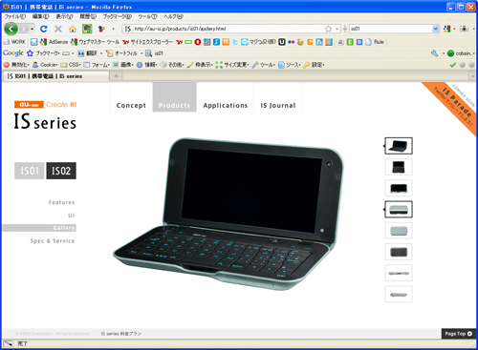
Task: Click the stop loading X icon
Action: click(58, 29)
